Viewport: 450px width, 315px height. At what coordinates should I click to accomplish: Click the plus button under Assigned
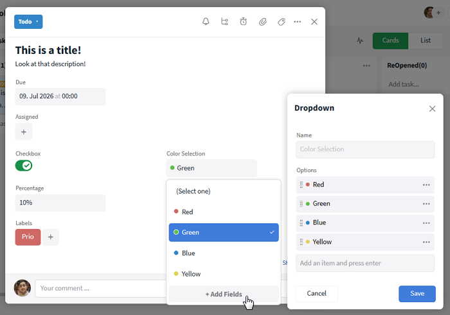coord(24,132)
